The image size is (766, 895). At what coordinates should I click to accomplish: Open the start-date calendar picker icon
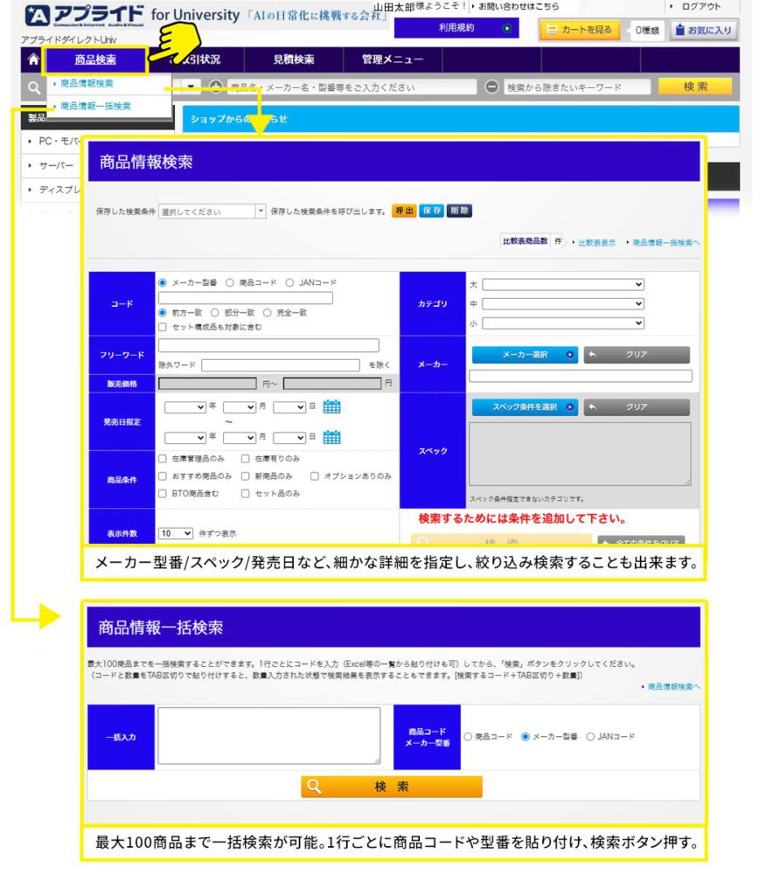click(331, 406)
